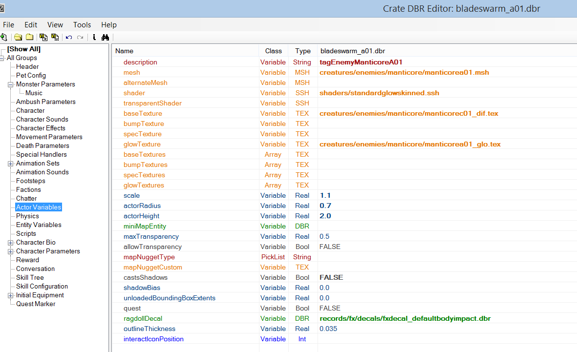Open the Edit menu

click(31, 24)
